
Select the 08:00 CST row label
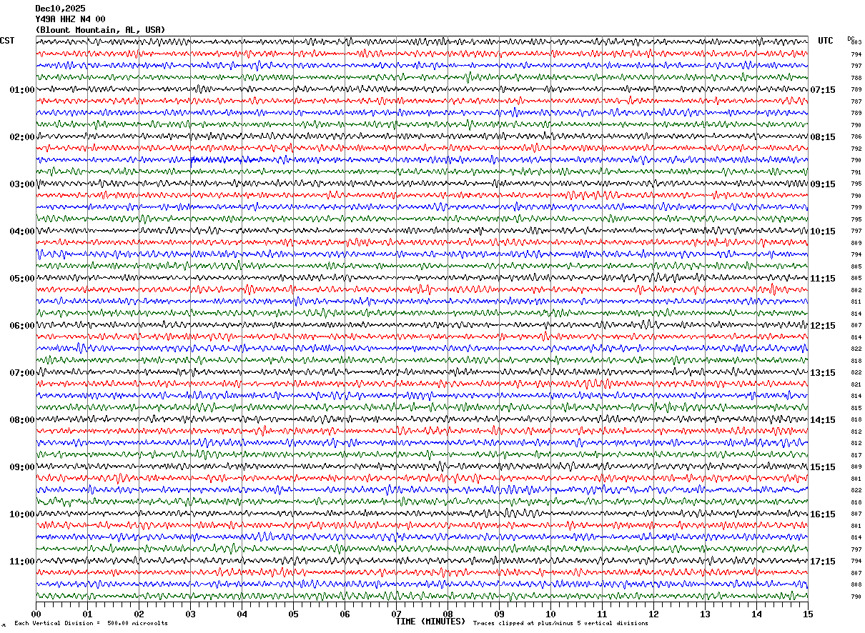[x=22, y=420]
